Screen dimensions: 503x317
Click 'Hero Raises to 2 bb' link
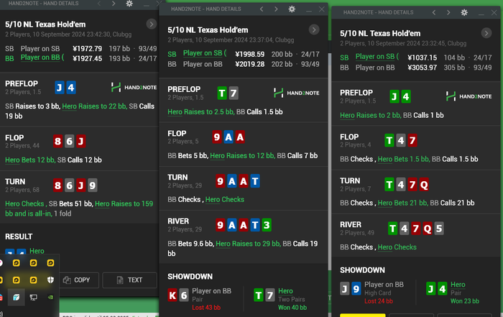click(x=370, y=115)
